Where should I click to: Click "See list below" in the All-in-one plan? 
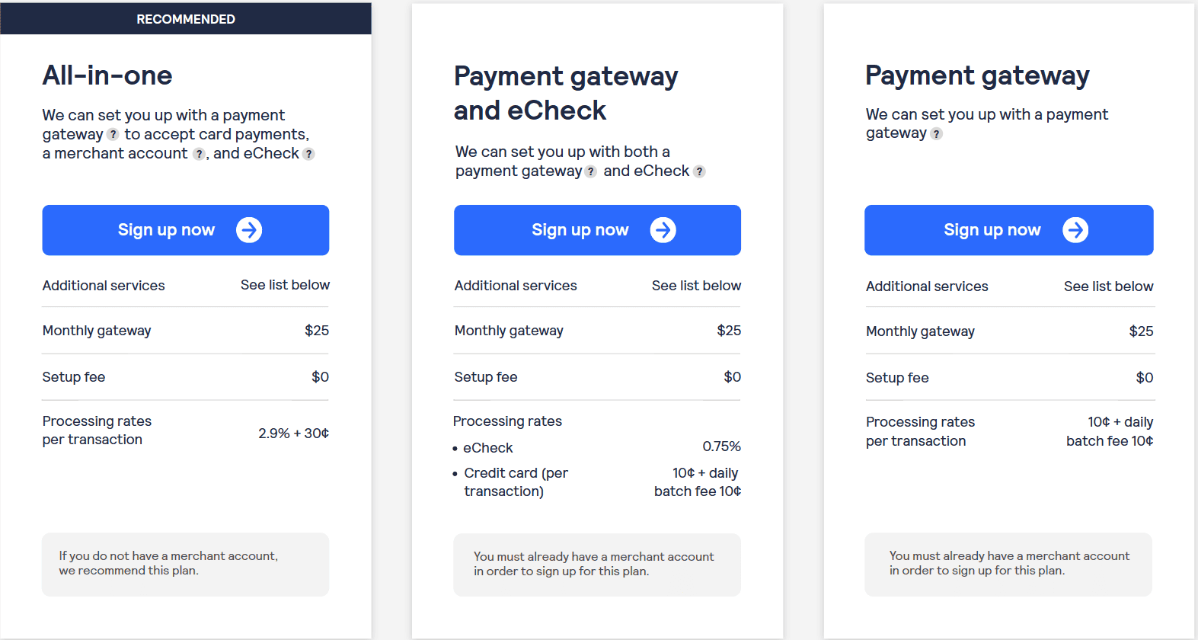click(x=286, y=285)
